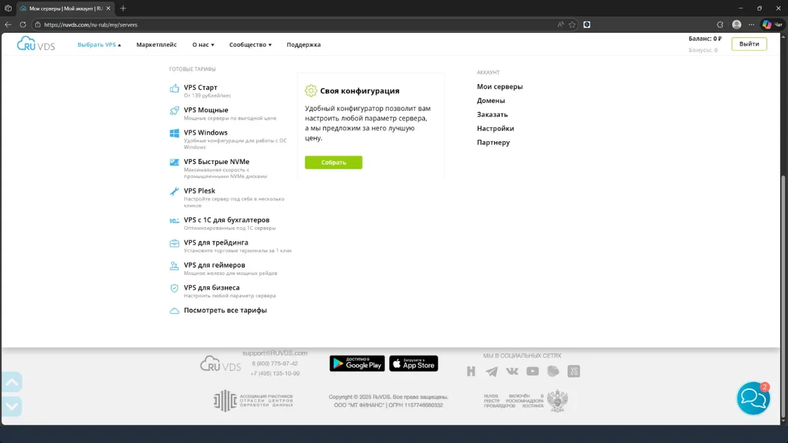Open the live chat bubble widget

[x=753, y=398]
